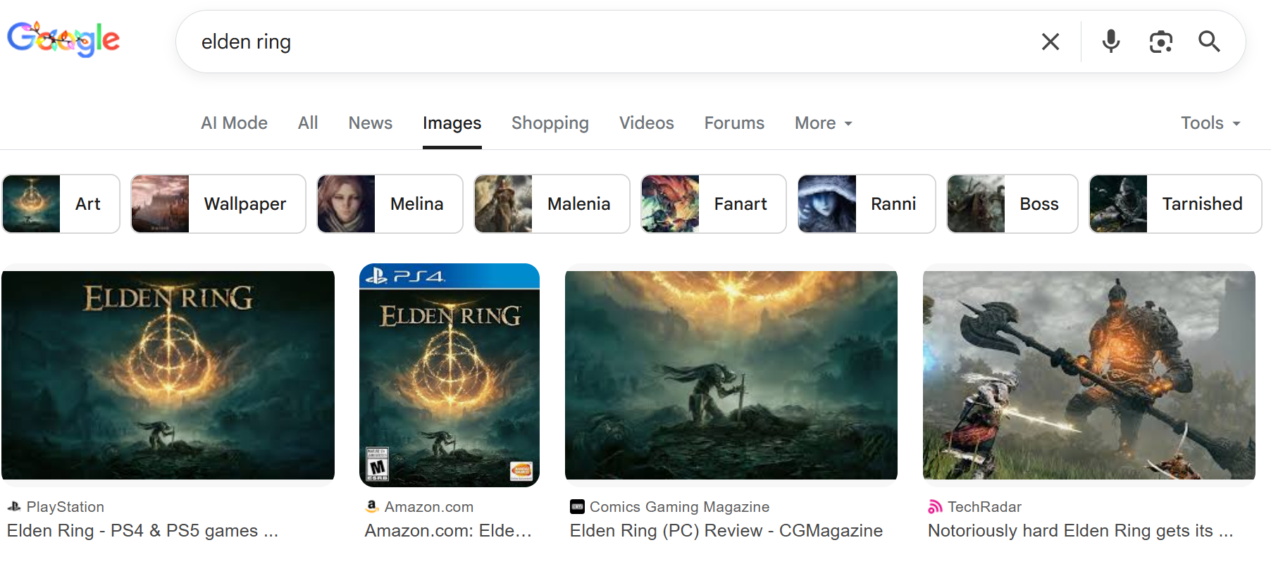Click the Amazon.com source icon
The height and width of the screenshot is (564, 1271).
[372, 506]
